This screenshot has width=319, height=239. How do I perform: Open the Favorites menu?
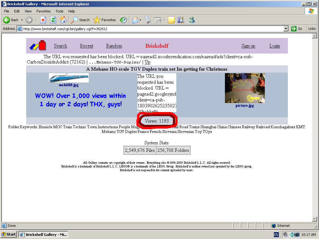[x=44, y=11]
